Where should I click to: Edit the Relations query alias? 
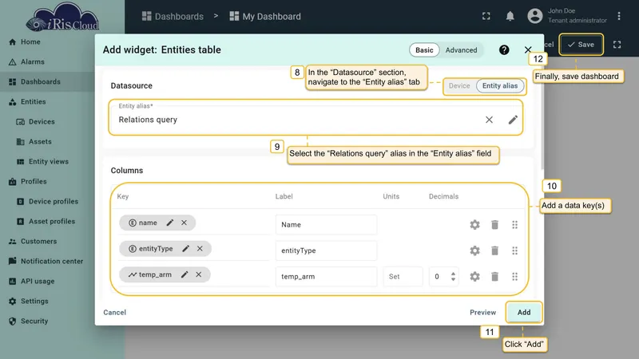(513, 120)
